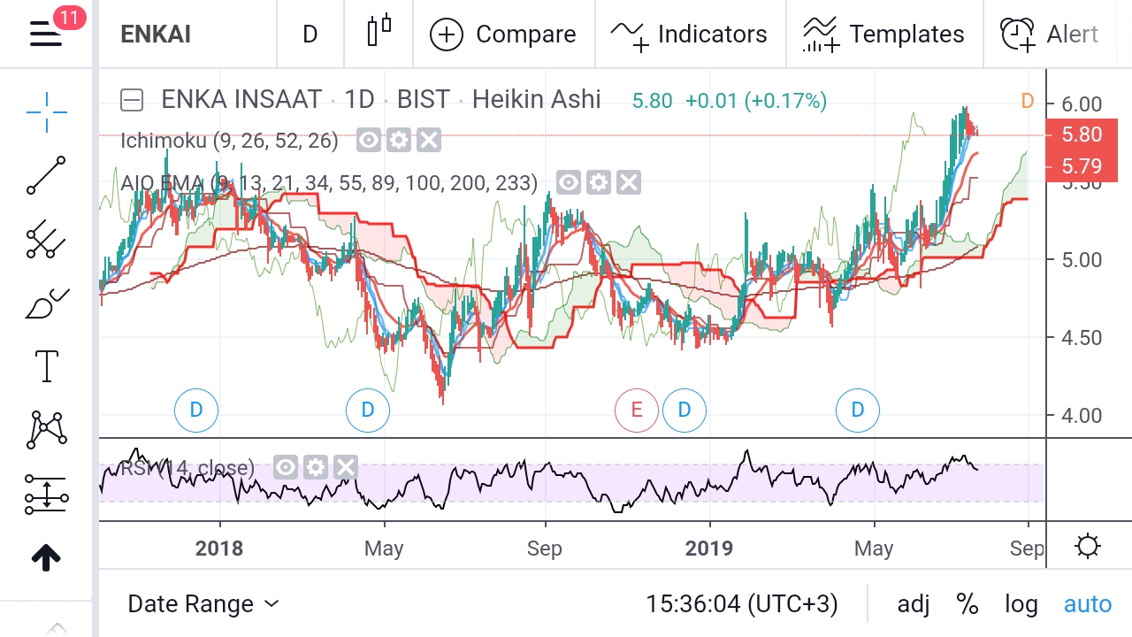The height and width of the screenshot is (637, 1132).
Task: Toggle percent scale mode
Action: pyautogui.click(x=968, y=604)
